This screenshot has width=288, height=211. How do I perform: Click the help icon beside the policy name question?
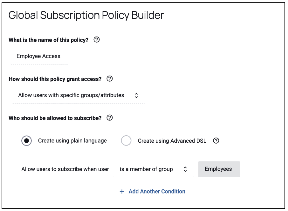[97, 40]
